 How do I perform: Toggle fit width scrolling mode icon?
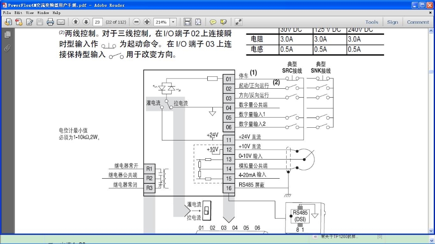point(187,22)
